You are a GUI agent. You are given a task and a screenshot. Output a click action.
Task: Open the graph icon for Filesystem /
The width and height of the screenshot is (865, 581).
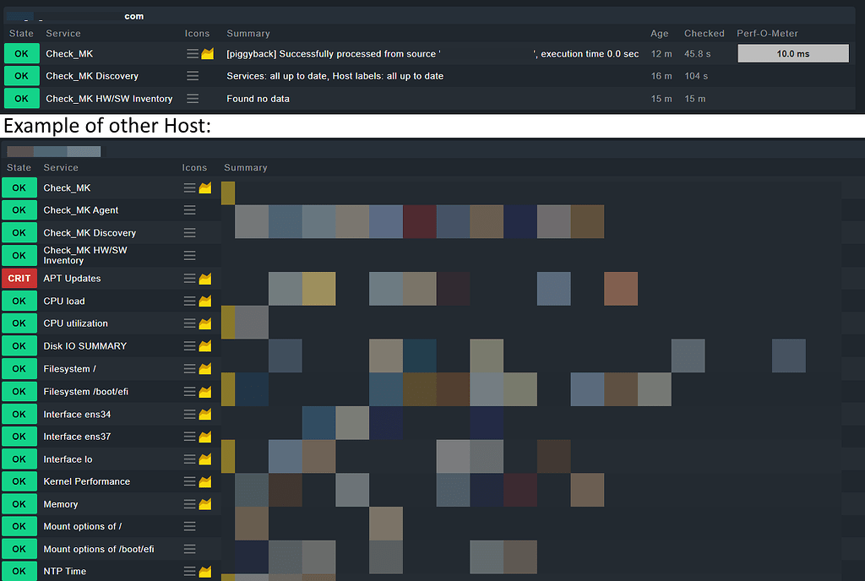pos(206,368)
